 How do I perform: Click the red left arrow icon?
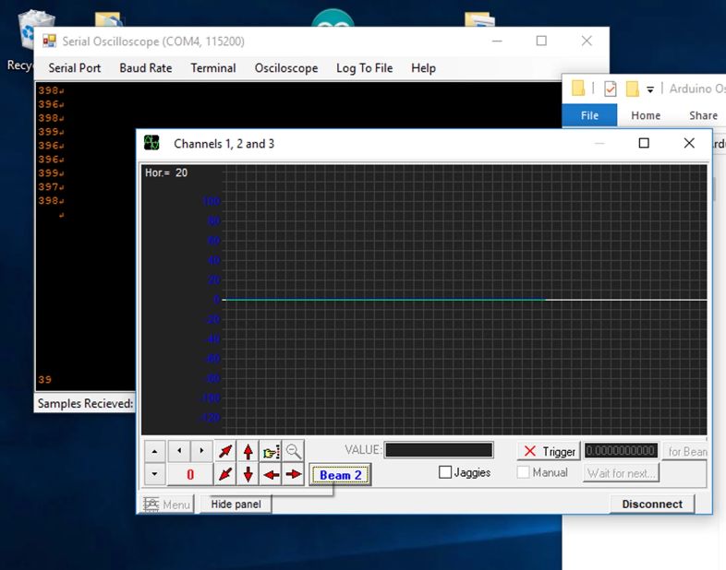tap(271, 474)
